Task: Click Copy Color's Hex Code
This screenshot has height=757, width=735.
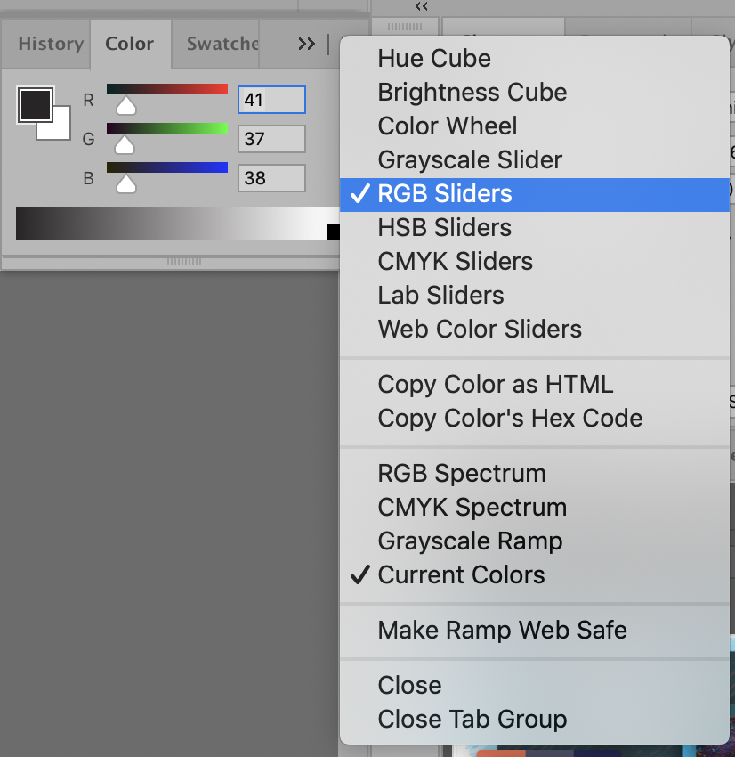Action: tap(510, 419)
